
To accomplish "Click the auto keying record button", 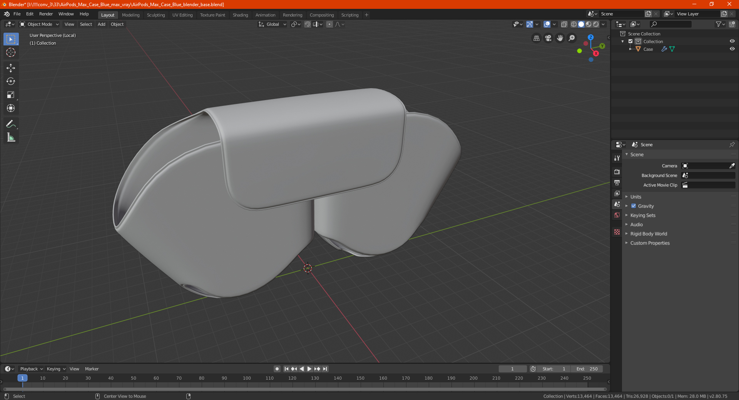I will coord(277,369).
